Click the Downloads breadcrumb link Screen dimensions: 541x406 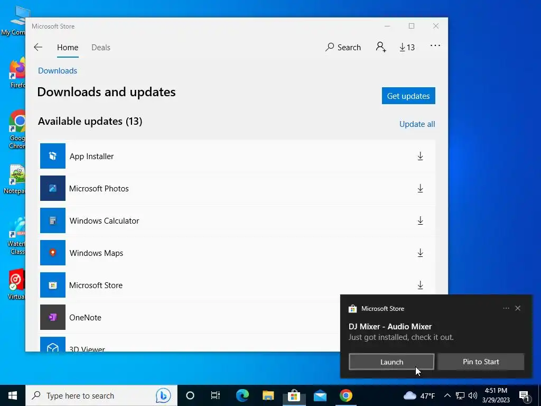tap(58, 71)
